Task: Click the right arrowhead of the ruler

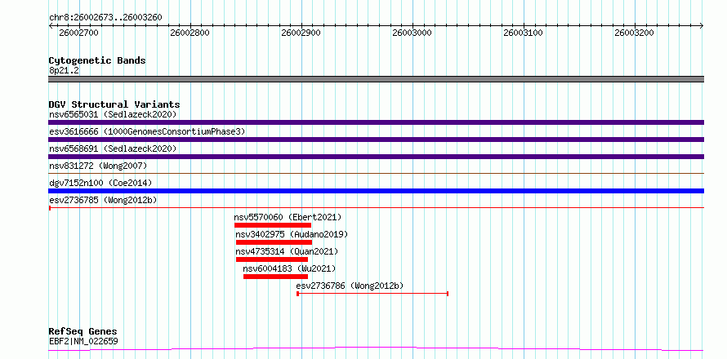Action: 702,26
